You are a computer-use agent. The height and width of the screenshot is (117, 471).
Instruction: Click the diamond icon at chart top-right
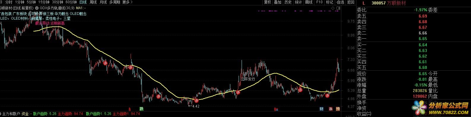point(333,8)
